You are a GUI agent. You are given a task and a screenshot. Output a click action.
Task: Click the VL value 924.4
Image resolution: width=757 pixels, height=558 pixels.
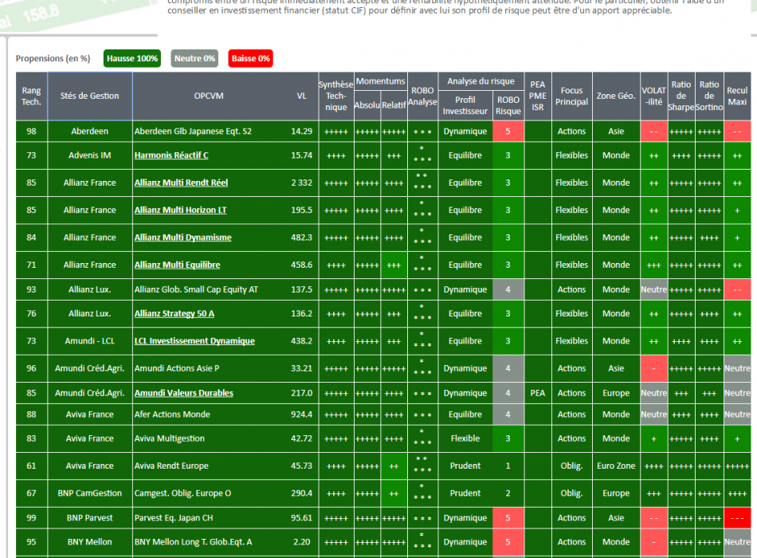click(x=301, y=415)
